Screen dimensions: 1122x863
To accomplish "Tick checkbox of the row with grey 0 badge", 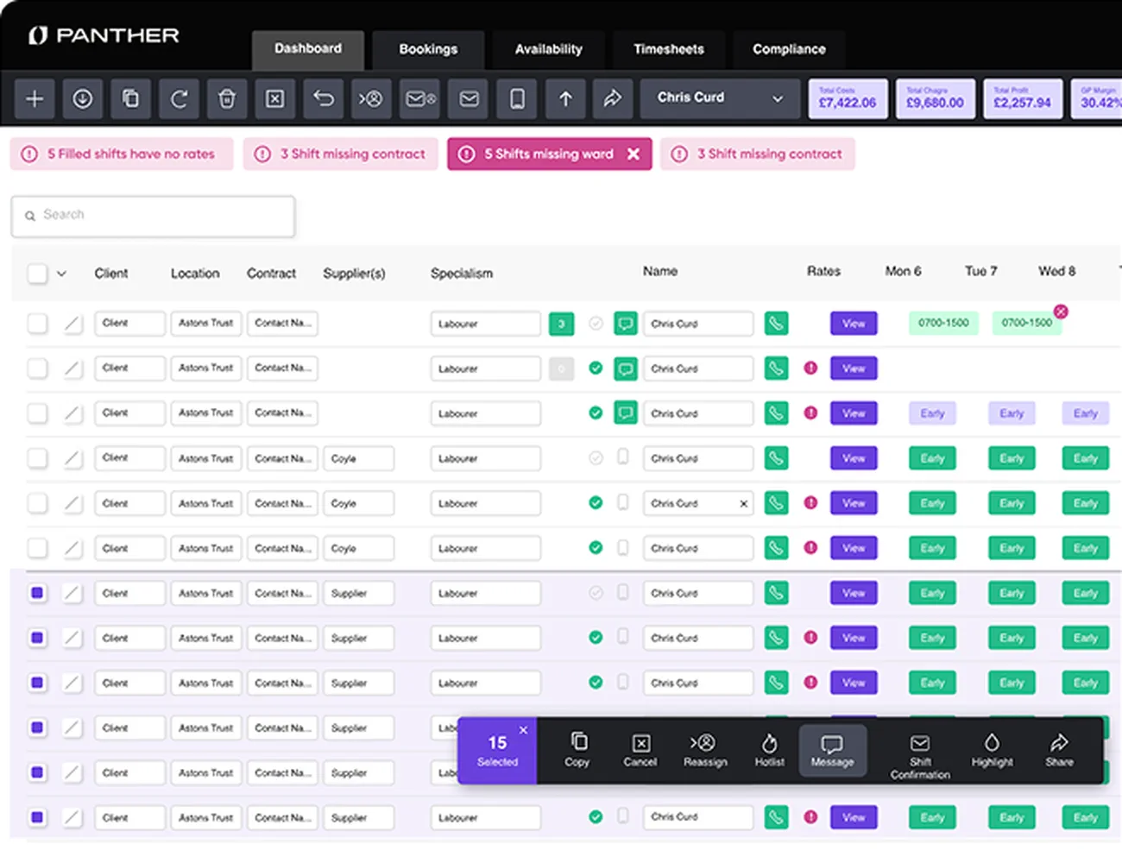I will click(x=37, y=369).
